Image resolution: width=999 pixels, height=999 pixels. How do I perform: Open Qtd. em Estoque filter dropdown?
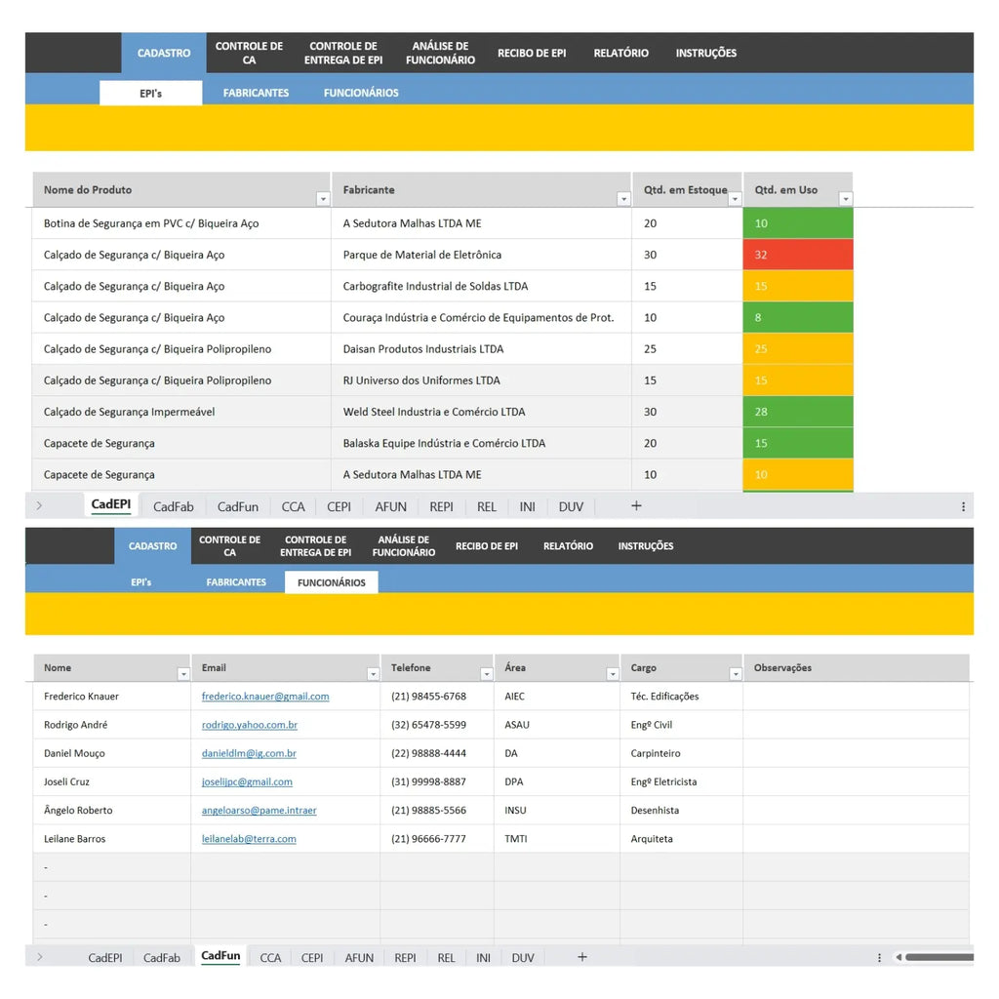click(x=735, y=199)
